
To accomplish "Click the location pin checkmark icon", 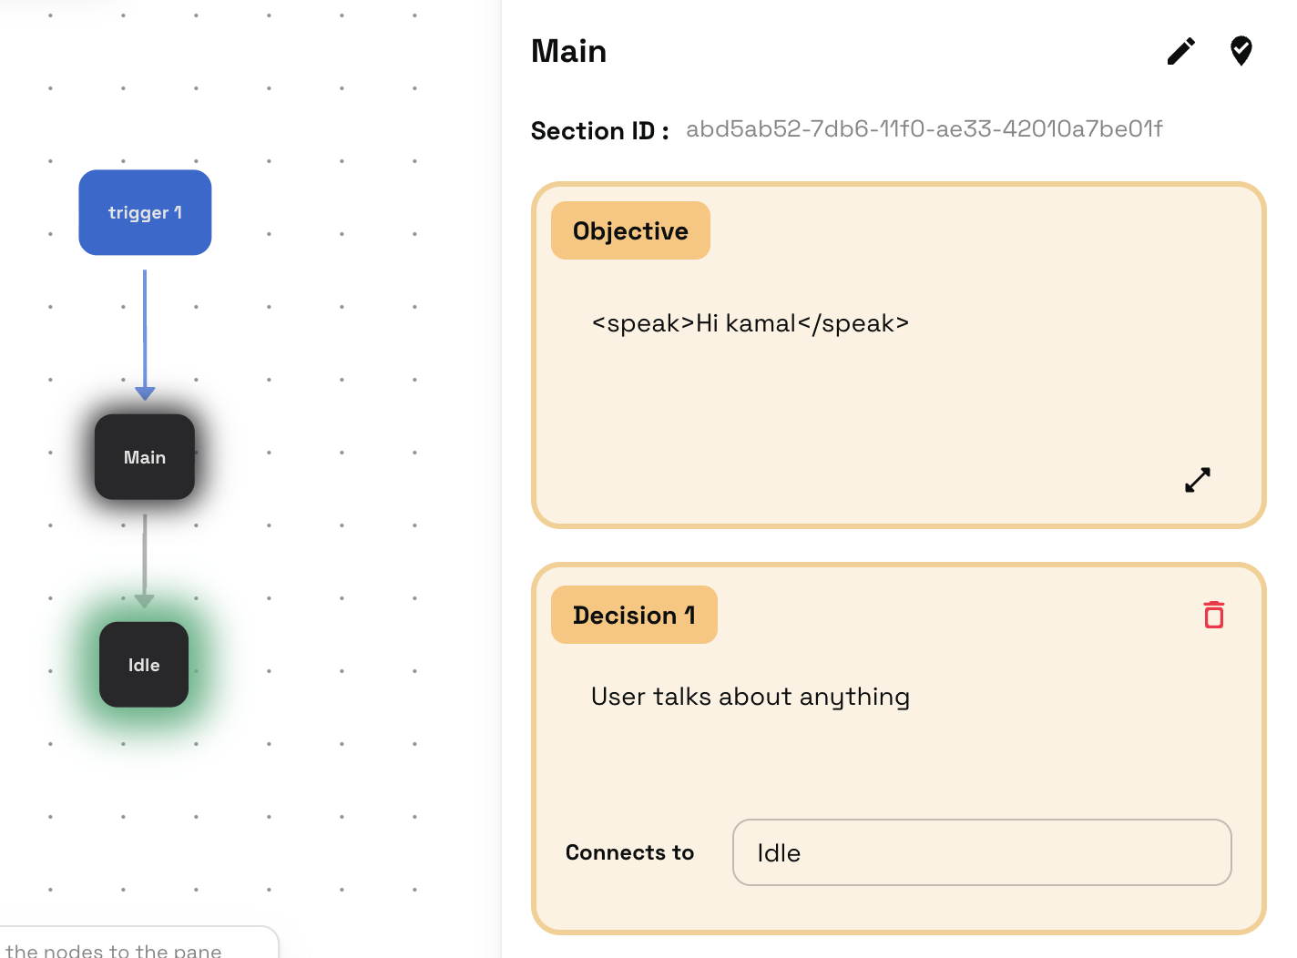I will pos(1241,51).
